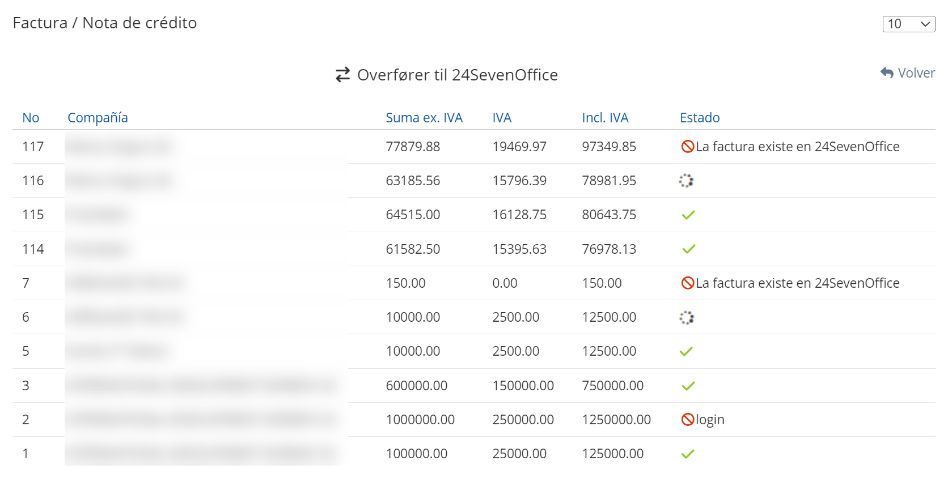This screenshot has width=948, height=486.
Task: Click error icon on invoice 117 row
Action: click(x=687, y=147)
